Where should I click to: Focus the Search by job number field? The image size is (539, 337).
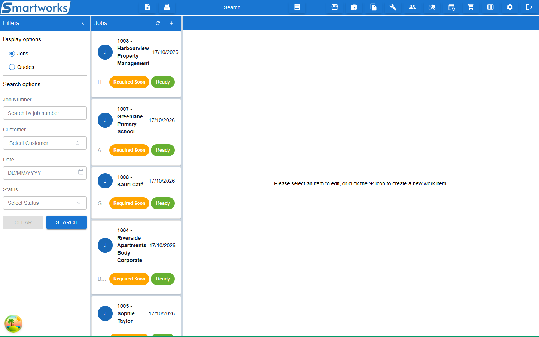point(45,113)
